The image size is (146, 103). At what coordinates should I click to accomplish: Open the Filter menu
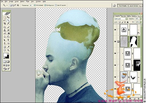[28, 1]
